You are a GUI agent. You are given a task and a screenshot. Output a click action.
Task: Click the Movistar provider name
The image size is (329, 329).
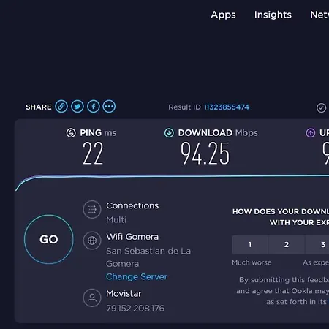click(x=124, y=294)
